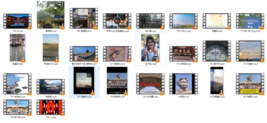This screenshot has height=123, width=267.
Task: Click the 706 1.mp4 red stage thumbnail
Action: tap(50, 107)
